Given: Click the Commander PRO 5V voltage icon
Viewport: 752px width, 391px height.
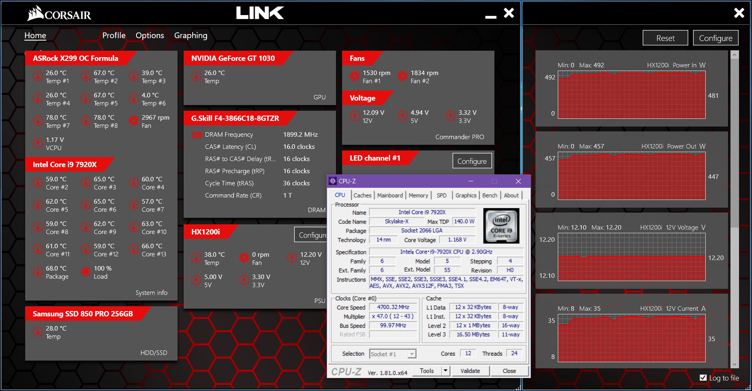Looking at the screenshot, I should (x=403, y=116).
